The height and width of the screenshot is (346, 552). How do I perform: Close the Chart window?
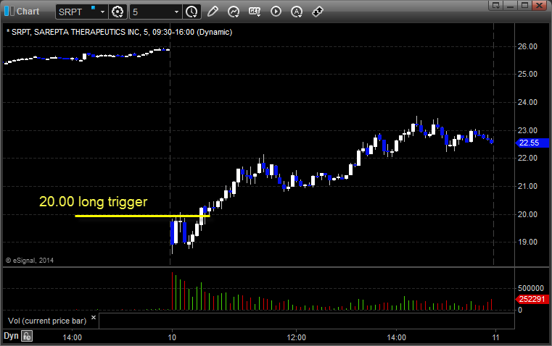click(x=540, y=5)
